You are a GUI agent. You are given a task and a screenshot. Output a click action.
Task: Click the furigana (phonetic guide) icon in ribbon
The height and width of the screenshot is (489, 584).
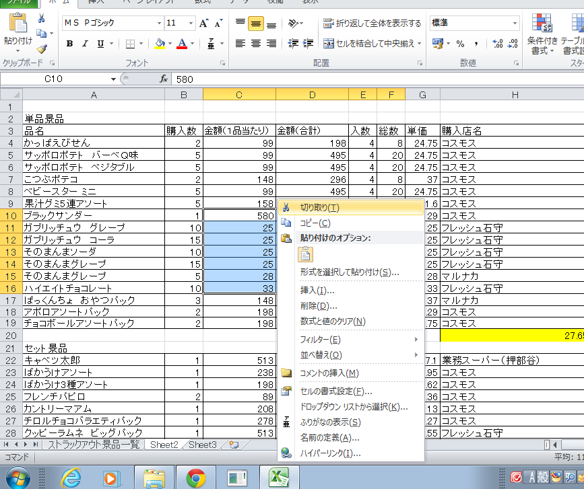click(x=212, y=44)
